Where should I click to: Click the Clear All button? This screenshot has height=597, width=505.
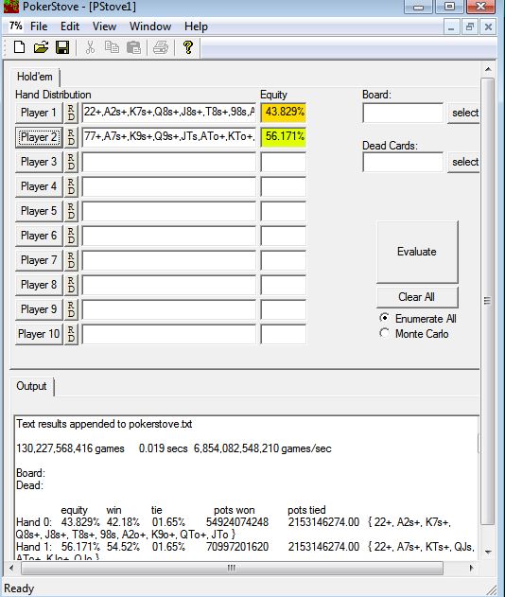[x=417, y=296]
